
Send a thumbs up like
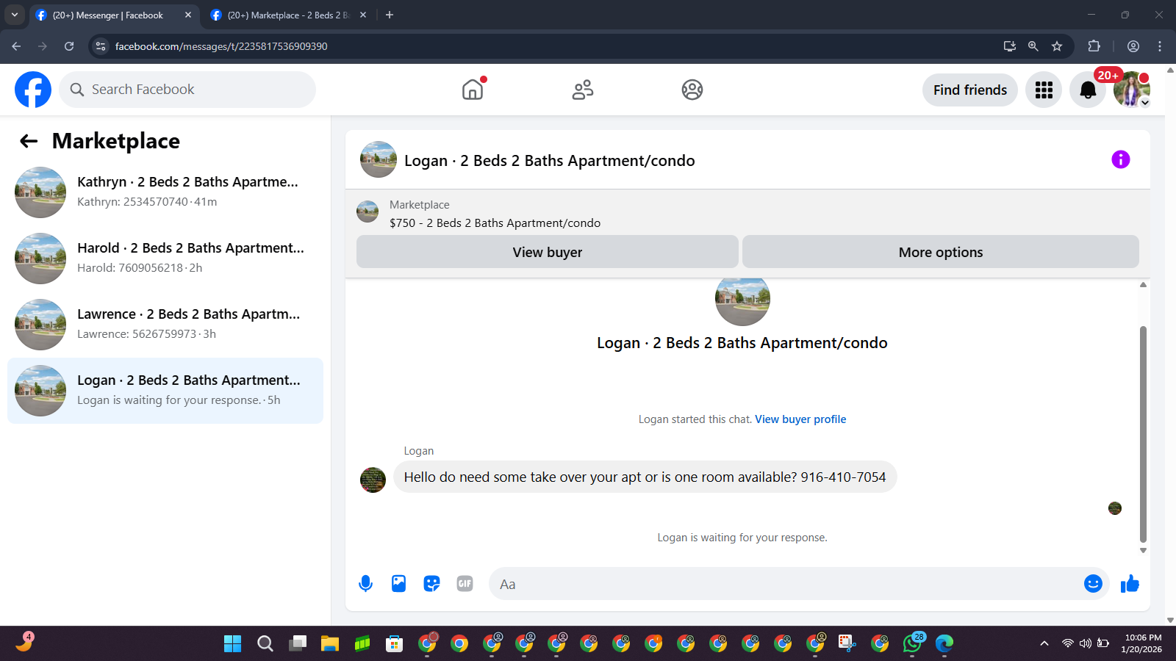pyautogui.click(x=1130, y=583)
